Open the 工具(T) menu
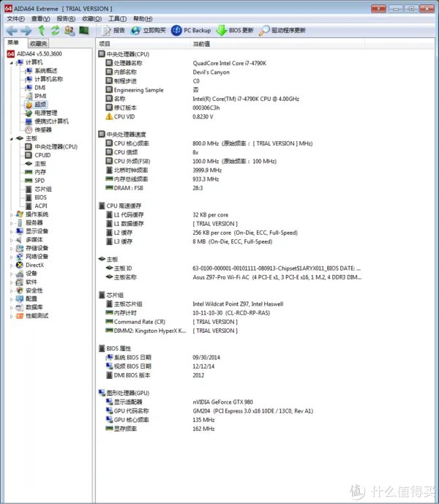The image size is (439, 504). click(117, 18)
